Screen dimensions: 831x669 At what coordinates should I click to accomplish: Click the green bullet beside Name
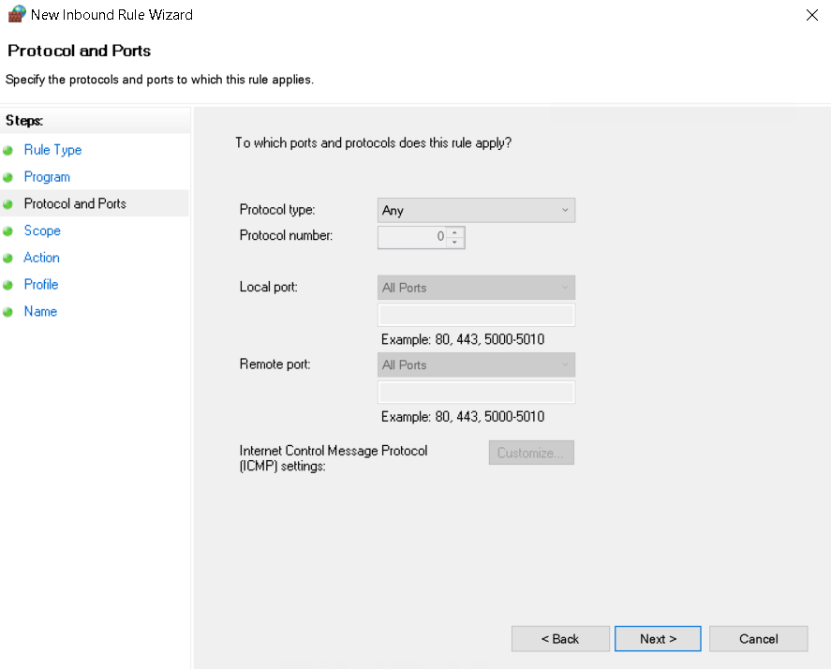8,312
